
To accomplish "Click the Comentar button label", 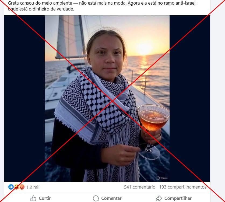I will (x=111, y=199).
